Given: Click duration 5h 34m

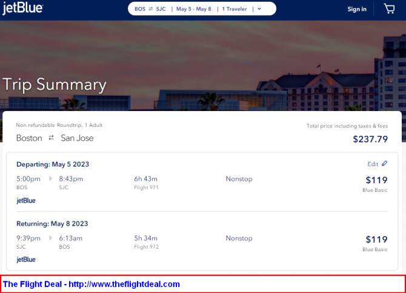Looking at the screenshot, I should pos(146,238).
